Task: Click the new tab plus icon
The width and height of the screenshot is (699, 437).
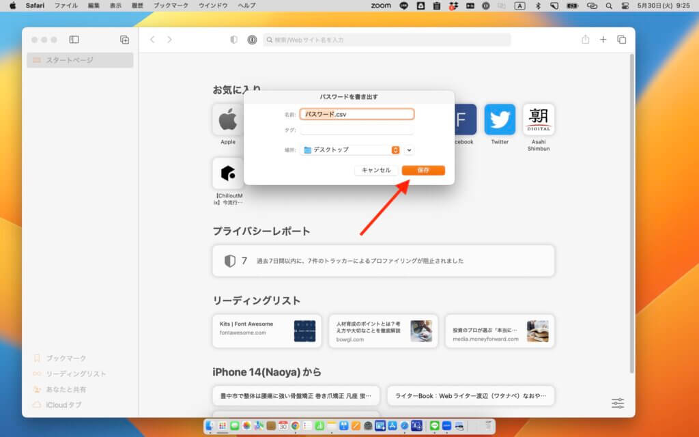Action: [x=603, y=40]
